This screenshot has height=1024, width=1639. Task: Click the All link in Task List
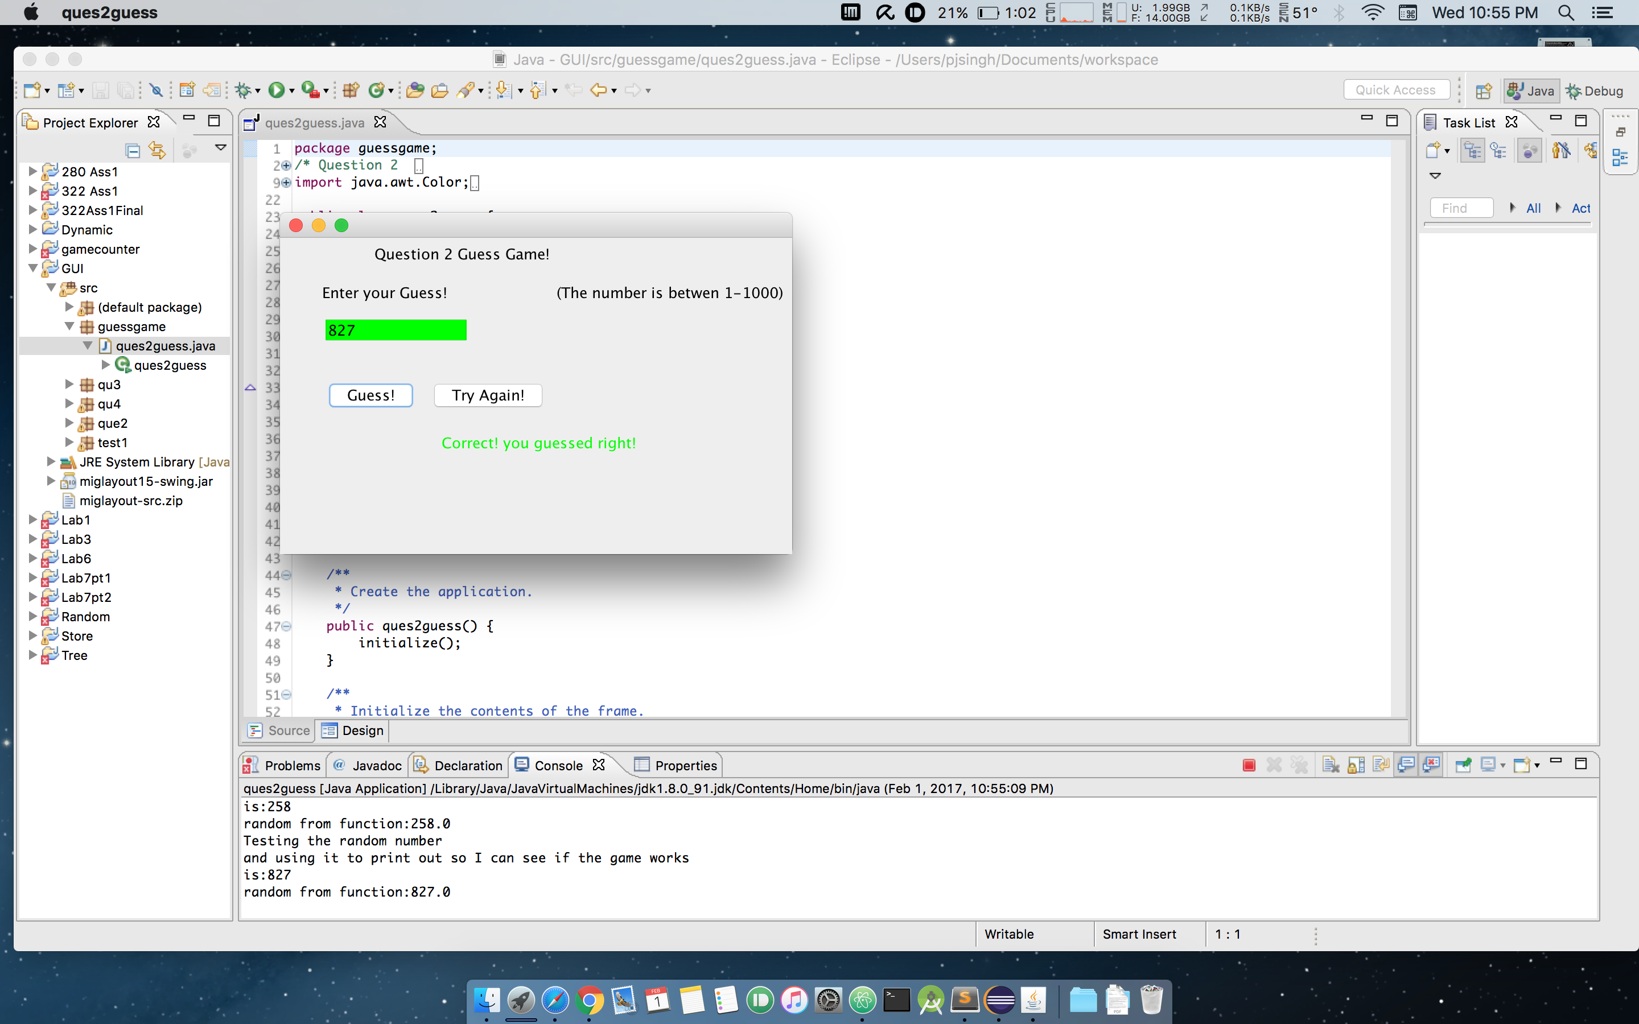(1533, 208)
